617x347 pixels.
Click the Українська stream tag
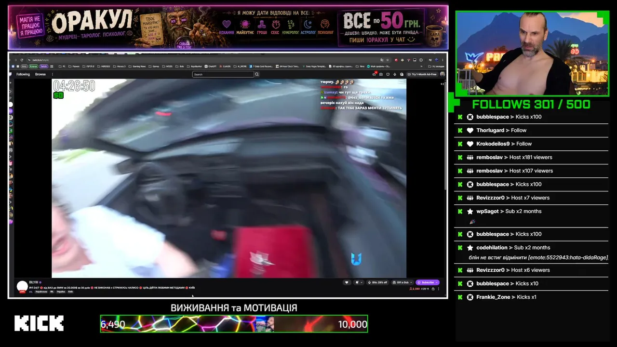(x=41, y=292)
